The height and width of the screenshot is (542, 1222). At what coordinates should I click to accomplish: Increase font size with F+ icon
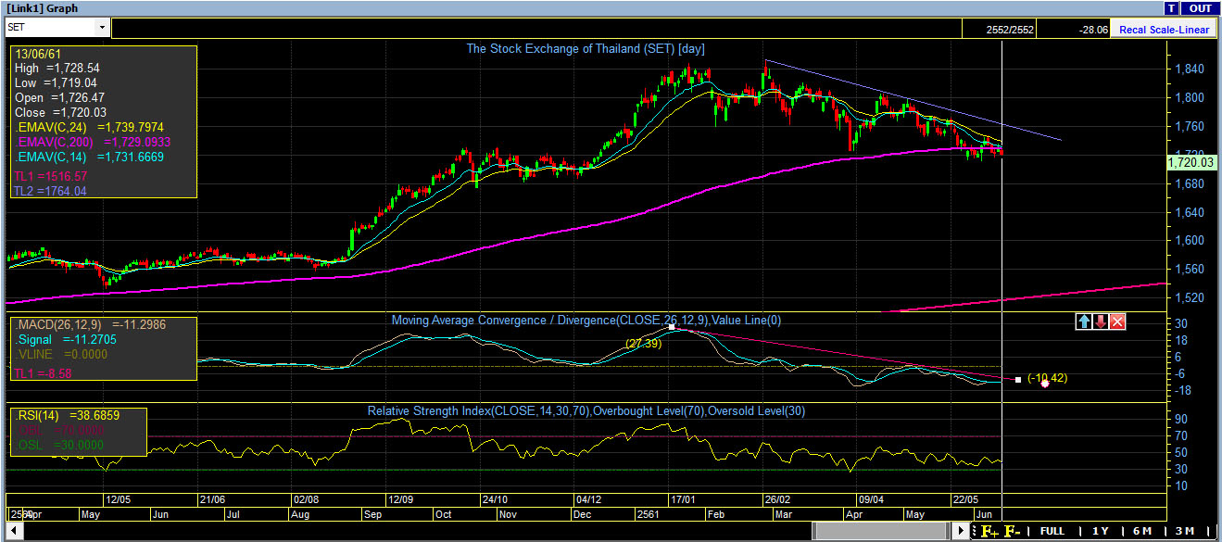[x=990, y=532]
